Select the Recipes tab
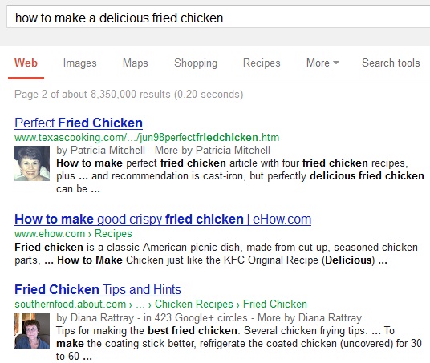Screen dimensions: 430x363 (x=262, y=63)
